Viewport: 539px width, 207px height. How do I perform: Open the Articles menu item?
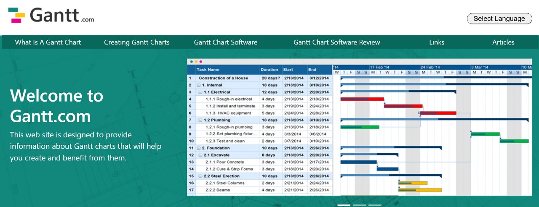tap(504, 42)
